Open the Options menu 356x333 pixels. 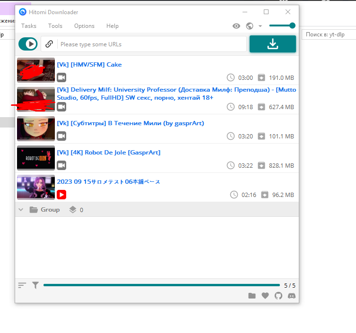point(84,26)
